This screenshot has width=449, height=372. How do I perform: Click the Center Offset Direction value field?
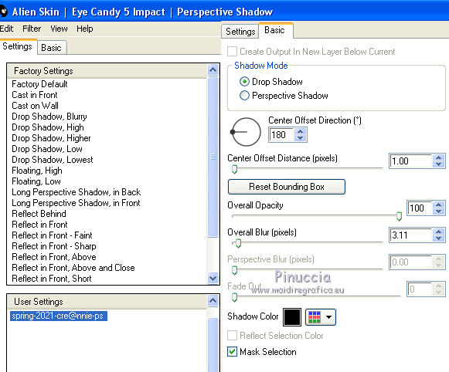[281, 134]
